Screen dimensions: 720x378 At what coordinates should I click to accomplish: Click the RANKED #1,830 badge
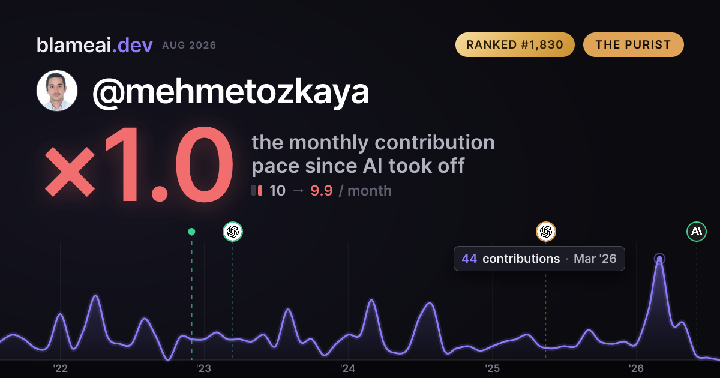click(515, 45)
